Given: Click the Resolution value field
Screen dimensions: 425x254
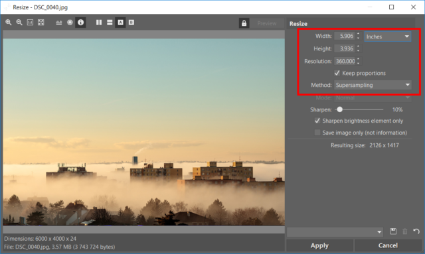Looking at the screenshot, I should 345,61.
